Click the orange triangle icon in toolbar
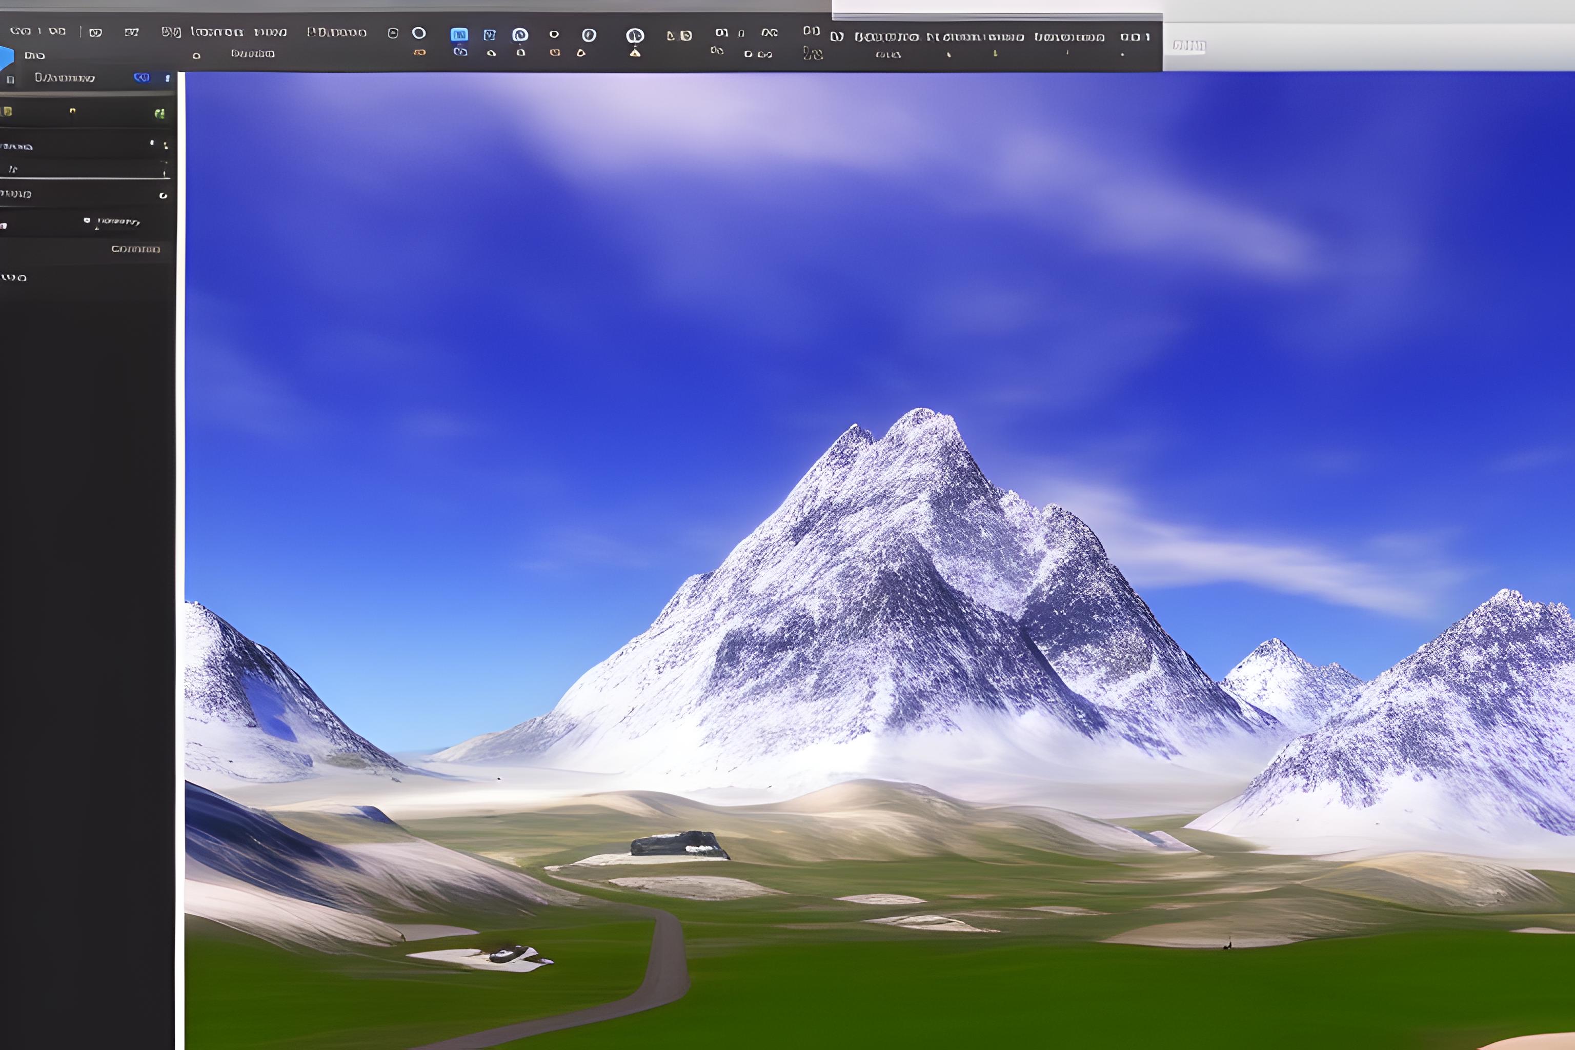The image size is (1575, 1050). pos(635,53)
